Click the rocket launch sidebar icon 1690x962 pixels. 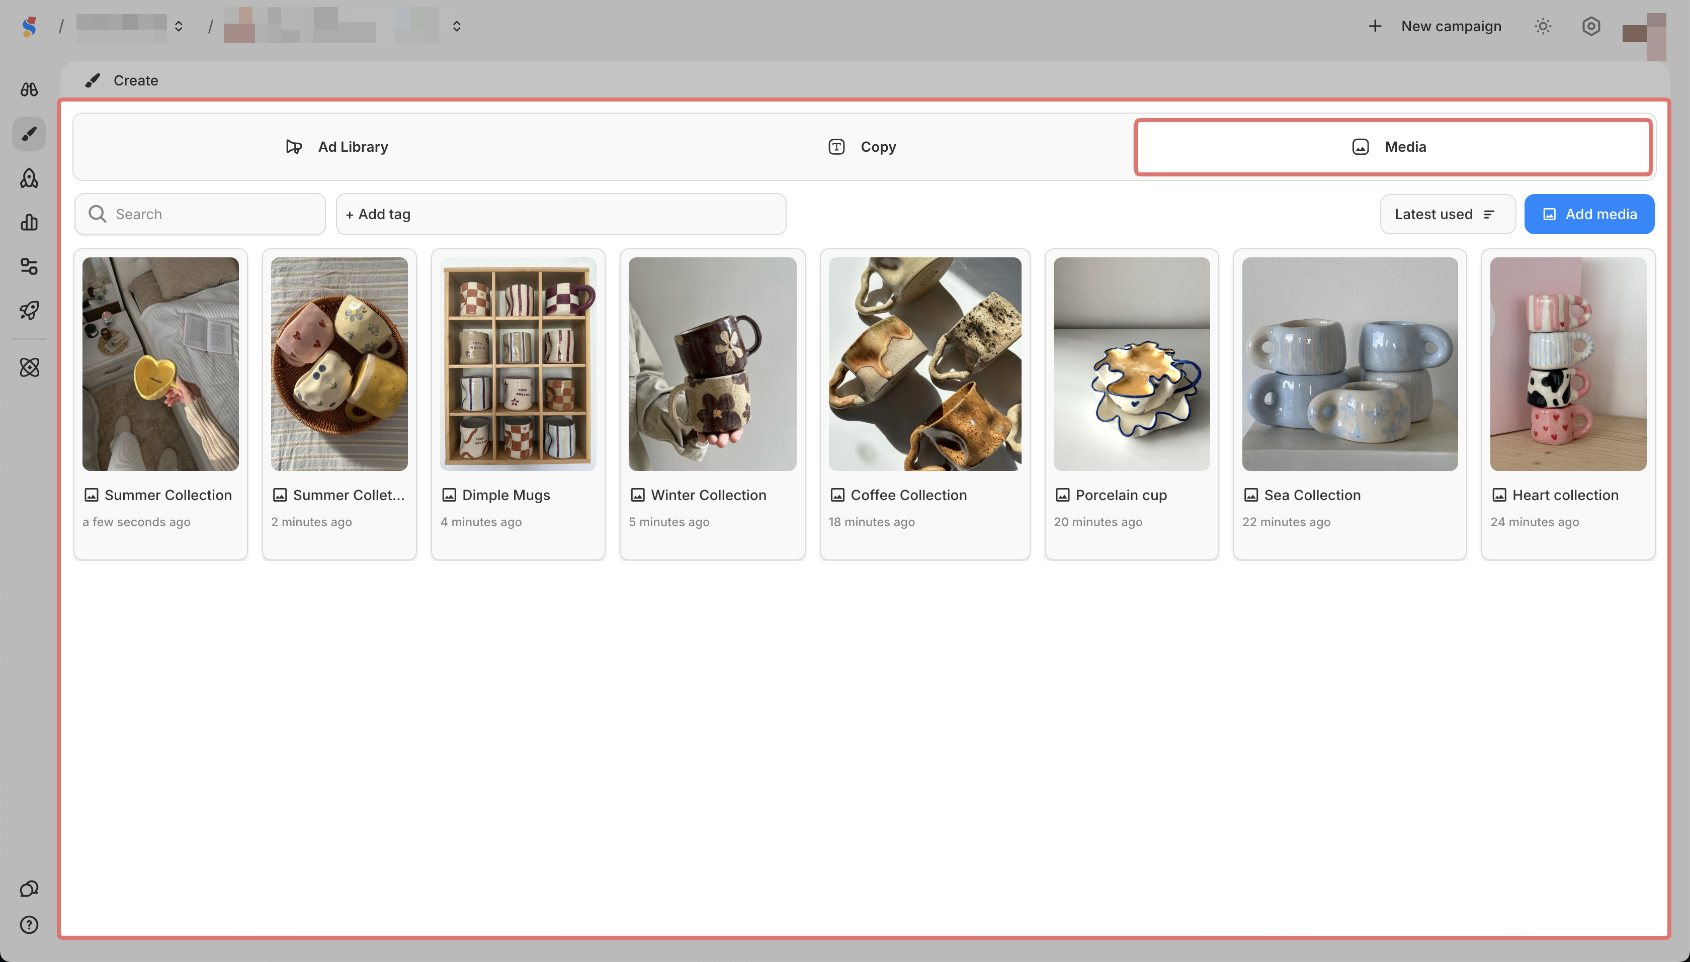tap(29, 310)
